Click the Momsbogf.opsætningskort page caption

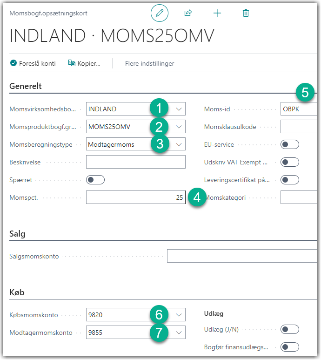pyautogui.click(x=48, y=14)
